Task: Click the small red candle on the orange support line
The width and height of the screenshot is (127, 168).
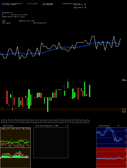Action: pos(12,109)
